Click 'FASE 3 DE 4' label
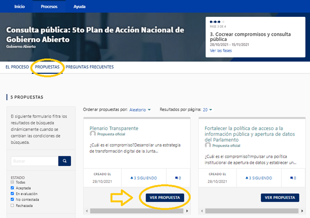The height and width of the screenshot is (218, 310). tap(218, 27)
